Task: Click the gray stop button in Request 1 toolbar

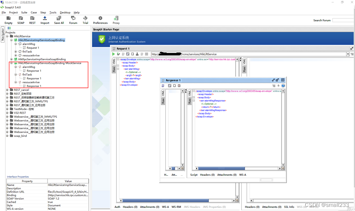Action: (147, 54)
